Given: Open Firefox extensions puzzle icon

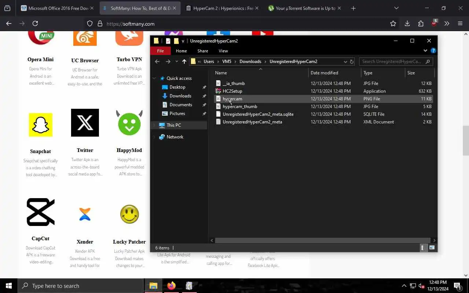Looking at the screenshot, I should tap(421, 23).
